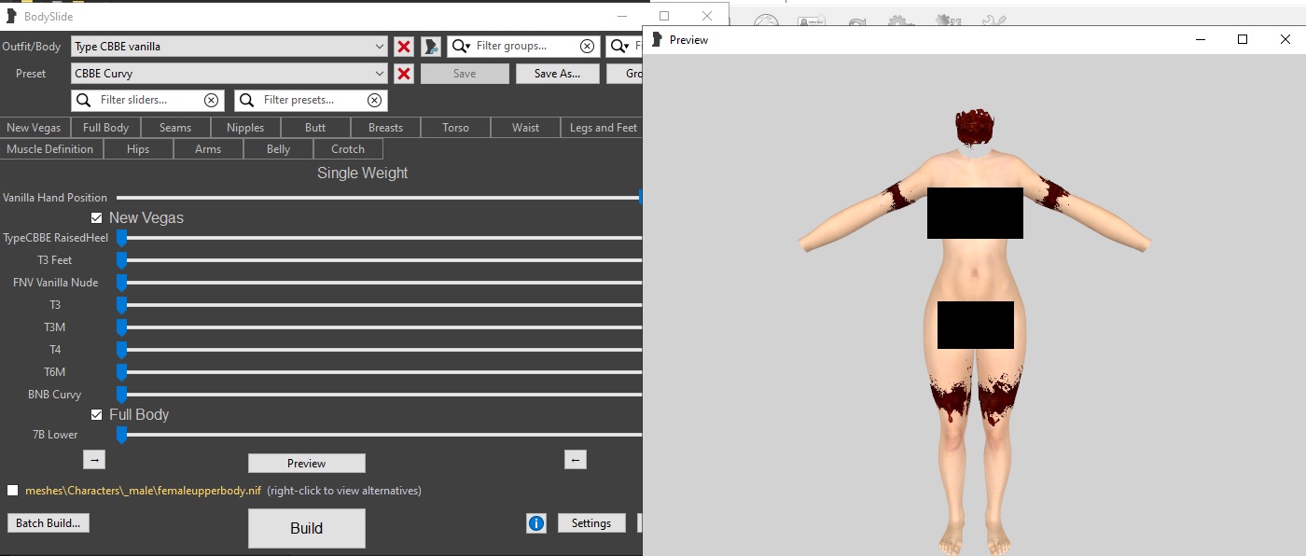Click the T3M slider handle
1306x556 pixels.
121,327
